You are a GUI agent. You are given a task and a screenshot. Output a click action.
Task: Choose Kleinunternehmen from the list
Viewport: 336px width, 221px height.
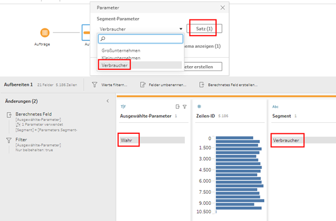point(121,58)
